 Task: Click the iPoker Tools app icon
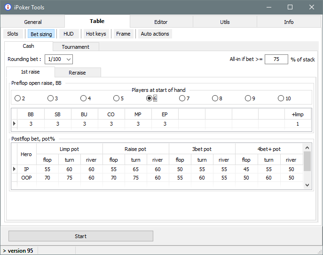(x=8, y=7)
